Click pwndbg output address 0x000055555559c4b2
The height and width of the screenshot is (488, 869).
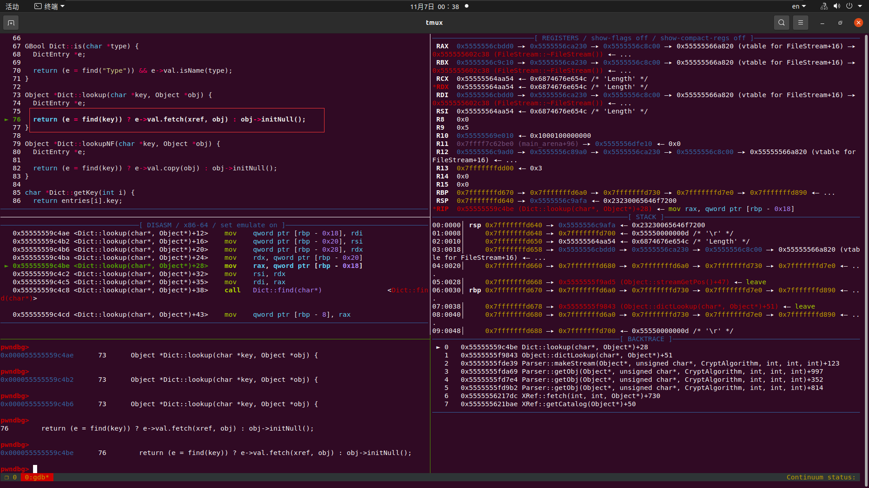click(37, 380)
